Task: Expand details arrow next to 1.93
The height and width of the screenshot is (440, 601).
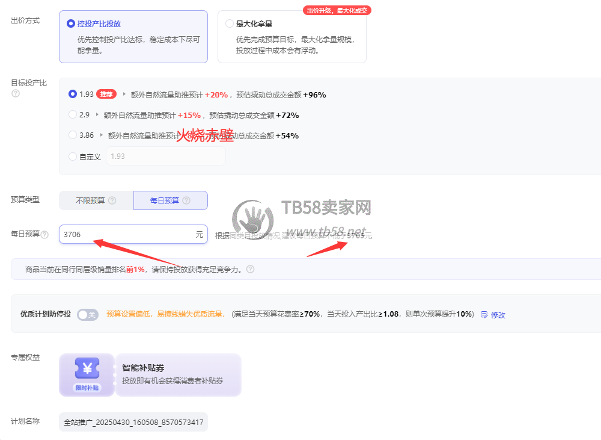Action: pos(124,94)
